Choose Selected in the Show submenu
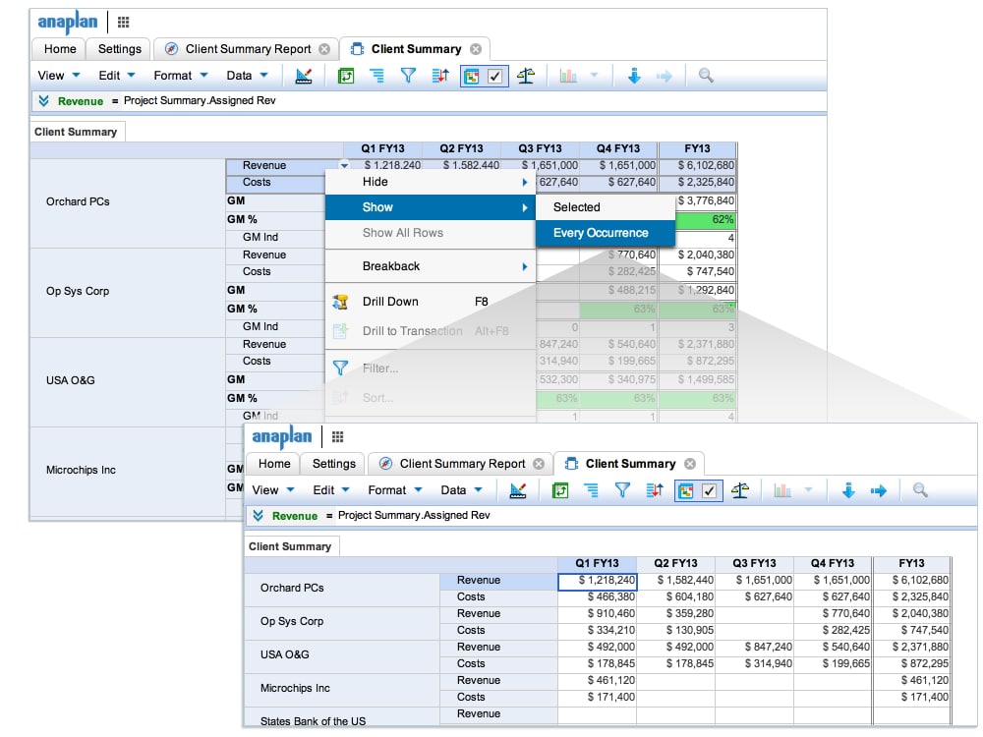 point(606,207)
